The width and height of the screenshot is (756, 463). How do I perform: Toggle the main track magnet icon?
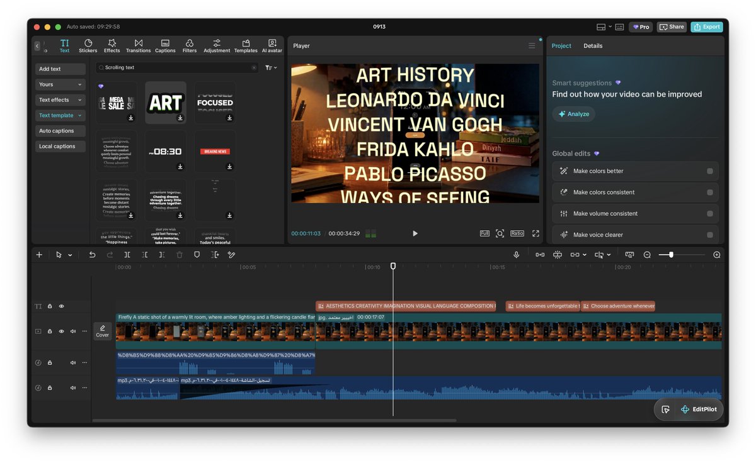[540, 255]
